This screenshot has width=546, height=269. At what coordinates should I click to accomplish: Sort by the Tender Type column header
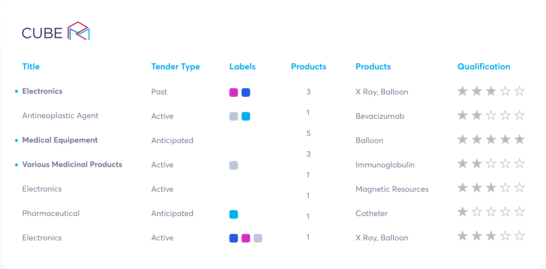pyautogui.click(x=176, y=67)
